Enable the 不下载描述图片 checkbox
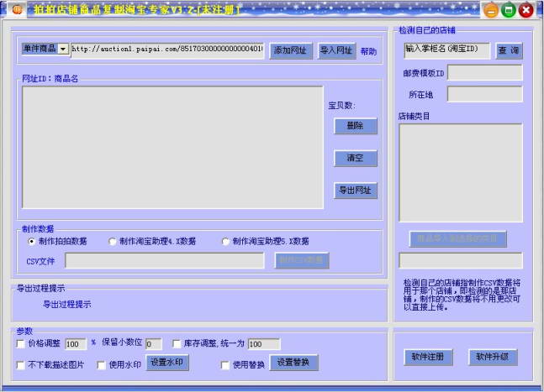 [21, 365]
